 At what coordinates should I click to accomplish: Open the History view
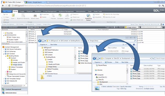[x=67, y=16]
